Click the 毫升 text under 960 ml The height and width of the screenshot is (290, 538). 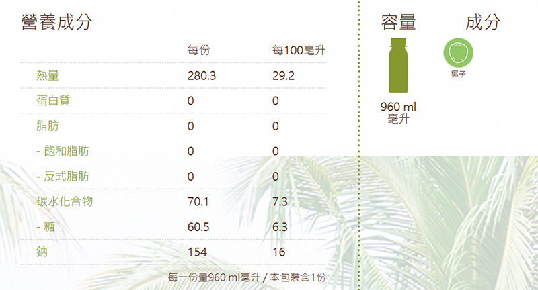[398, 119]
